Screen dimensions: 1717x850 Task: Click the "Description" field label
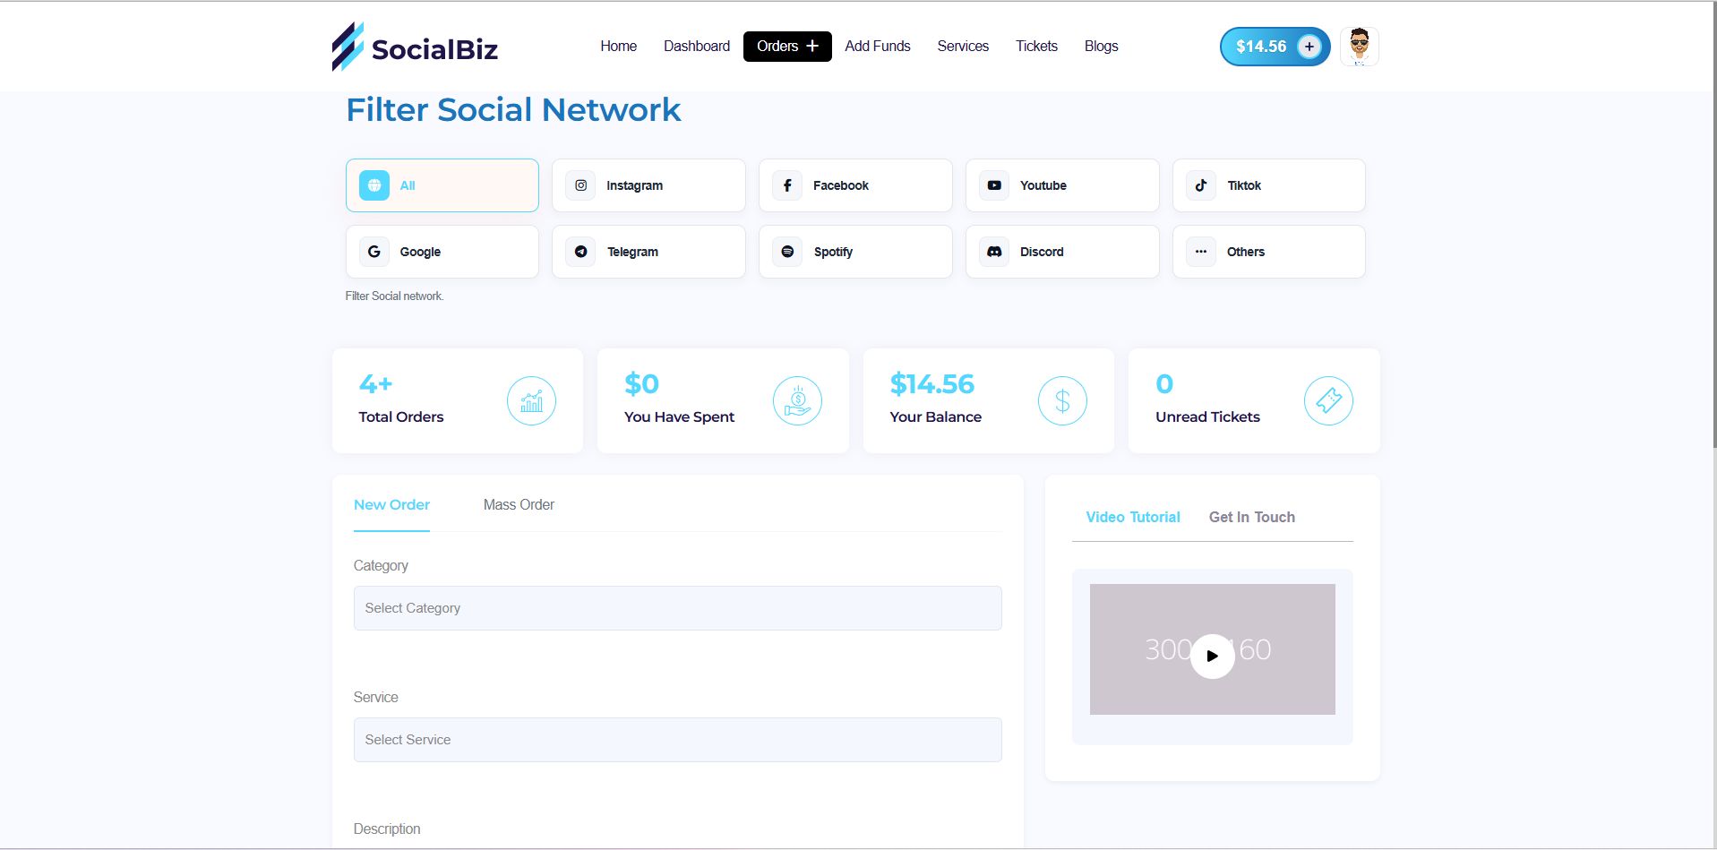[387, 829]
